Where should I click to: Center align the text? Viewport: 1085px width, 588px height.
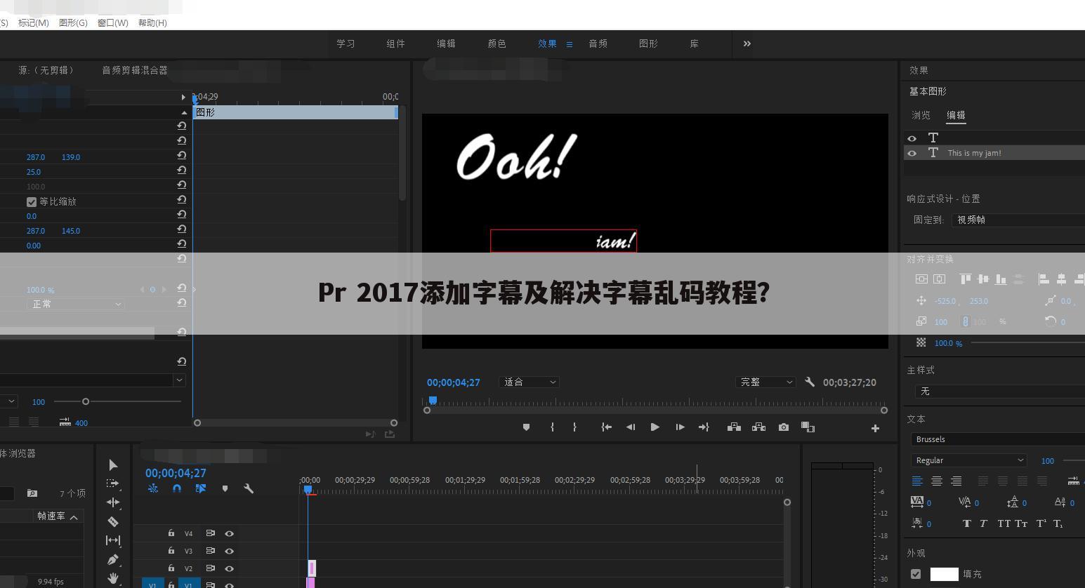[937, 481]
